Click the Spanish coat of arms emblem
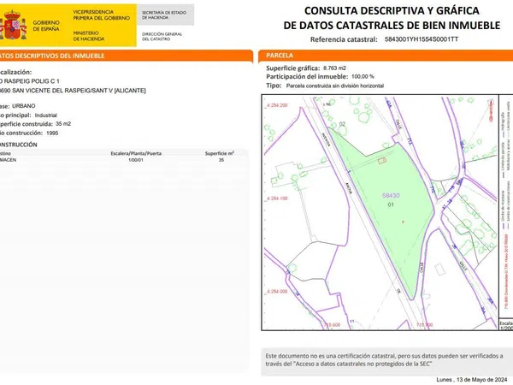The height and width of the screenshot is (385, 513). click(x=14, y=26)
